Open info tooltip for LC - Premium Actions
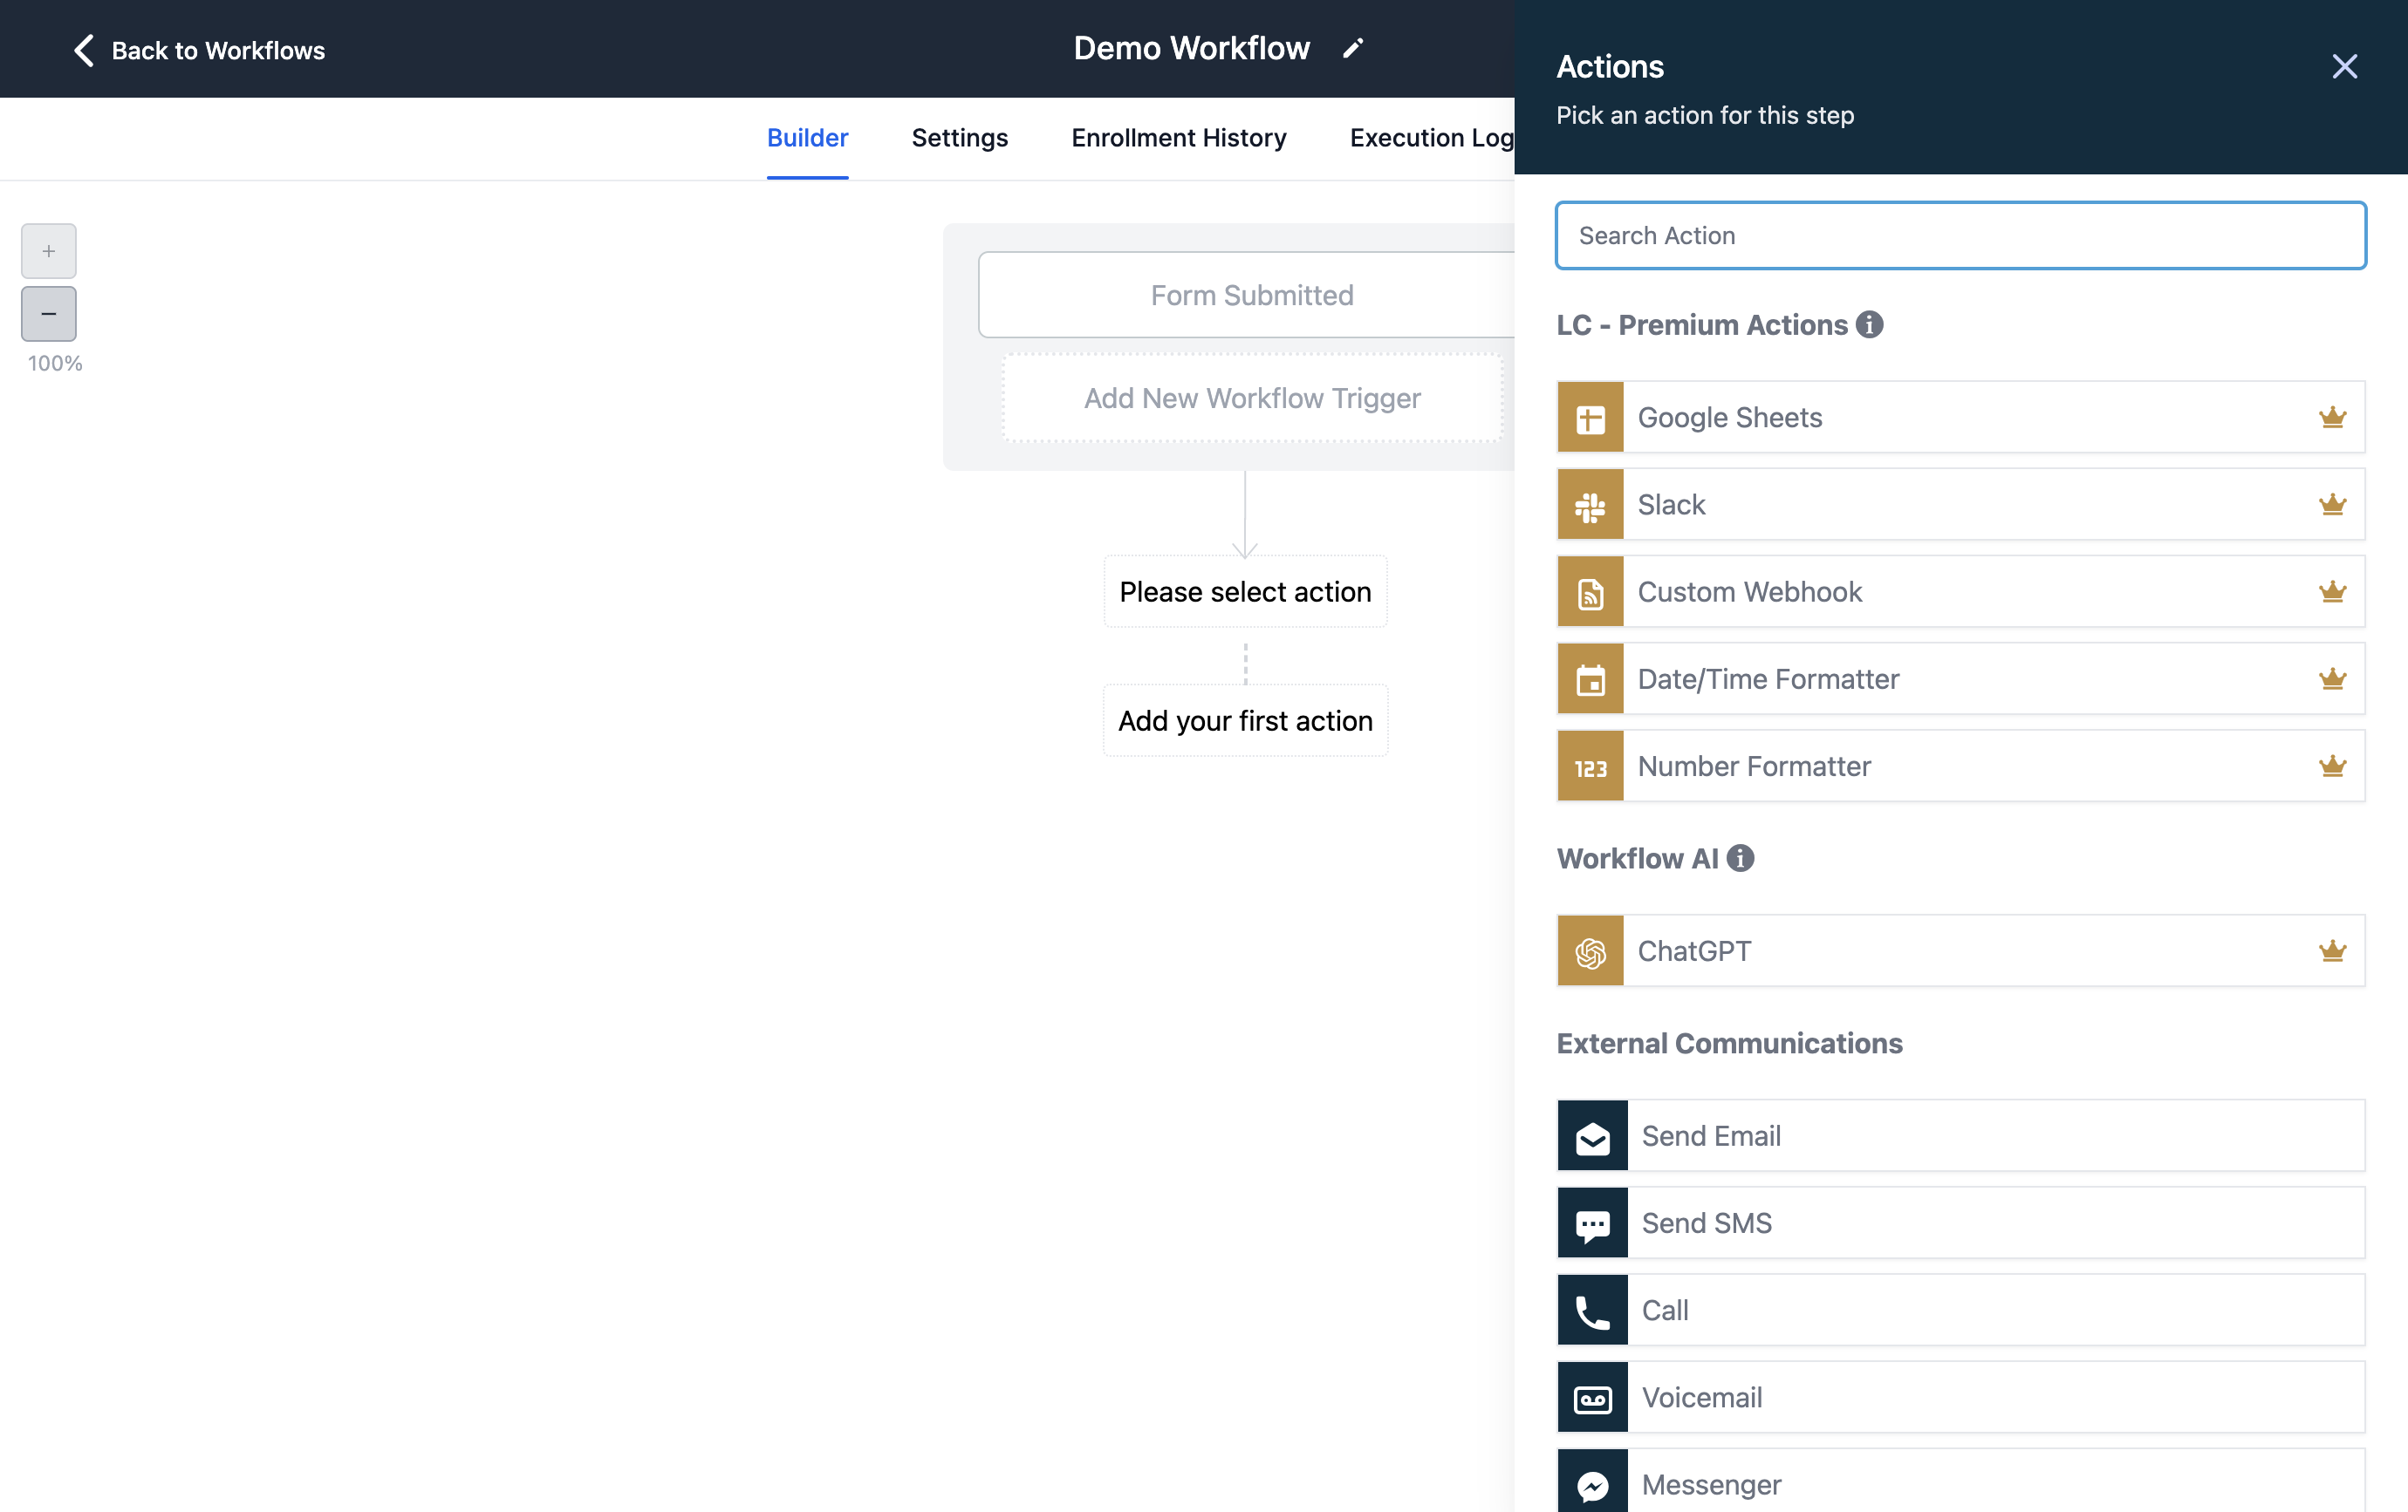Viewport: 2408px width, 1512px height. point(1869,324)
